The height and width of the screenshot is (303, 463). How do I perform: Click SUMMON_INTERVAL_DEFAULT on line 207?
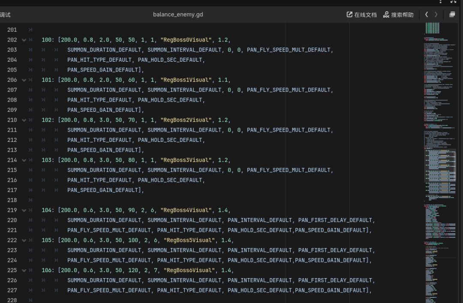click(184, 90)
